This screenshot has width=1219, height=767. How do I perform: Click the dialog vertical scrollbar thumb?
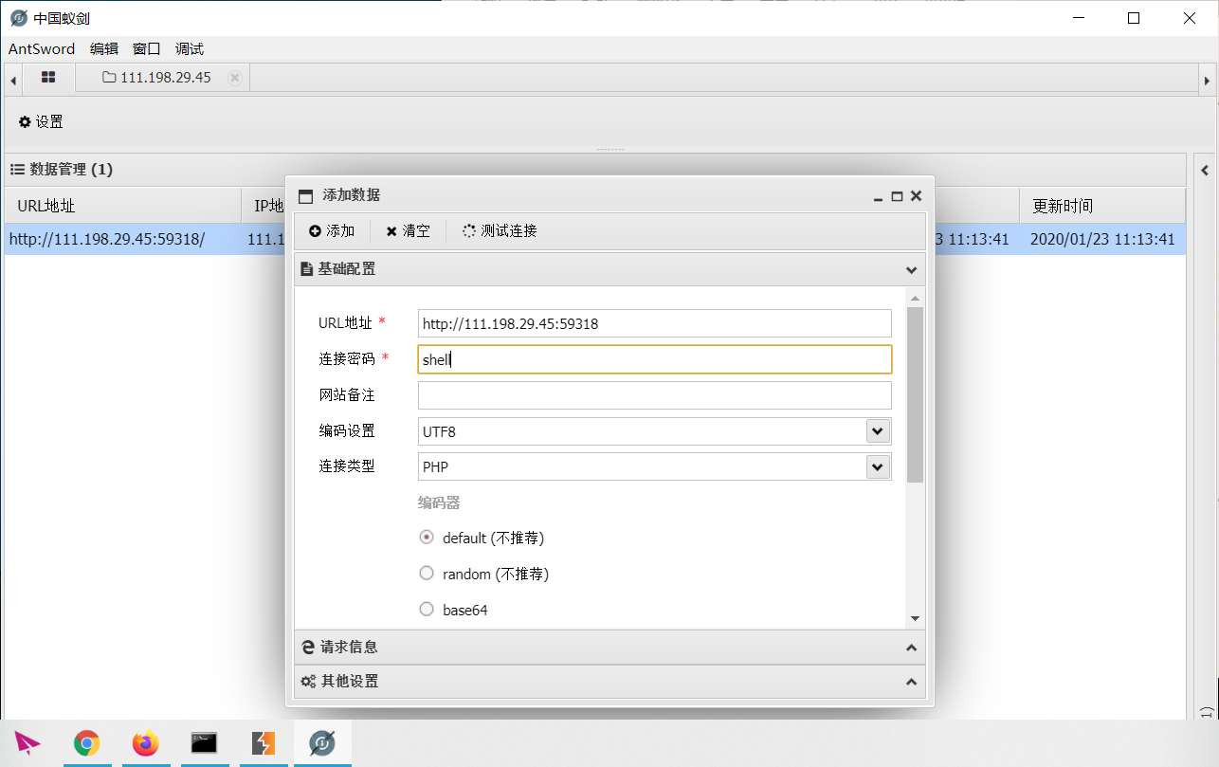(x=915, y=394)
